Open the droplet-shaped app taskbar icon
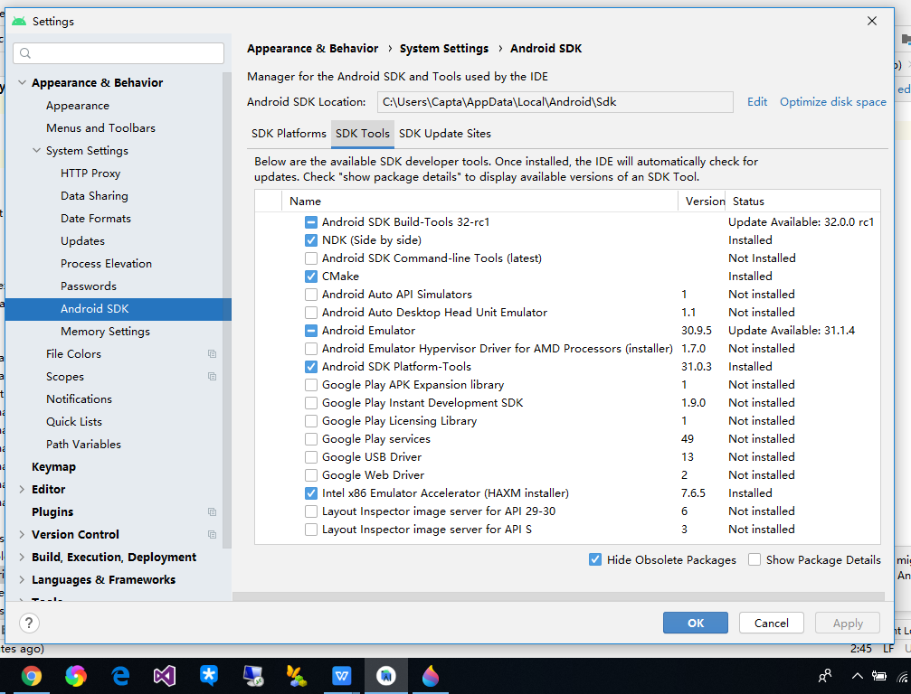Screen dimensions: 911x694 pyautogui.click(x=431, y=676)
